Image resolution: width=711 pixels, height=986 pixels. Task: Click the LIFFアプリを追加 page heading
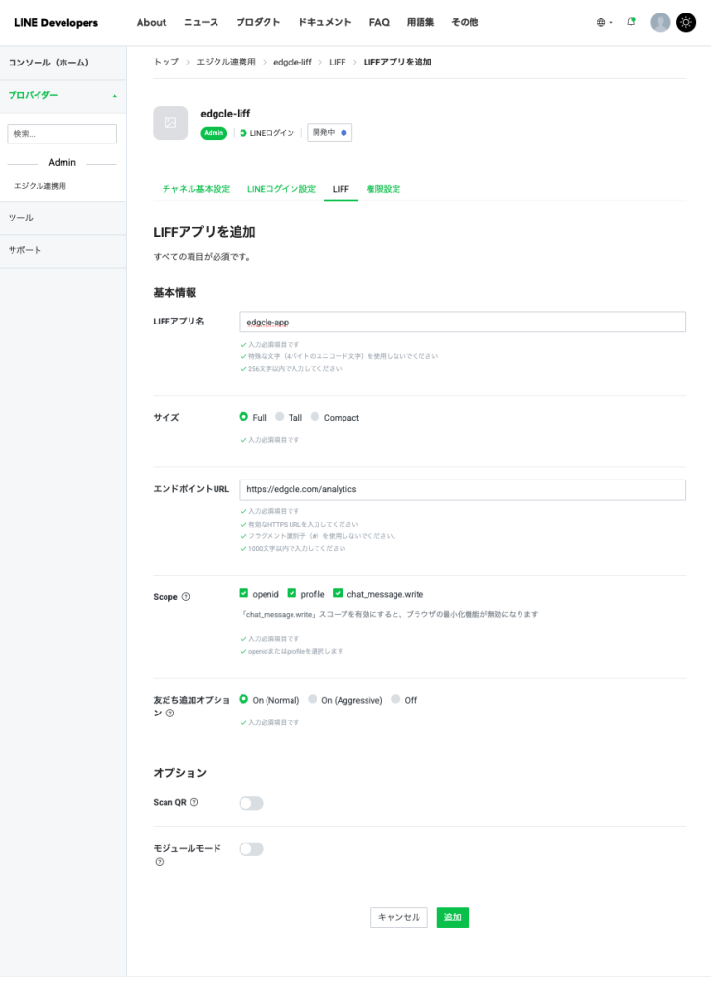click(204, 232)
